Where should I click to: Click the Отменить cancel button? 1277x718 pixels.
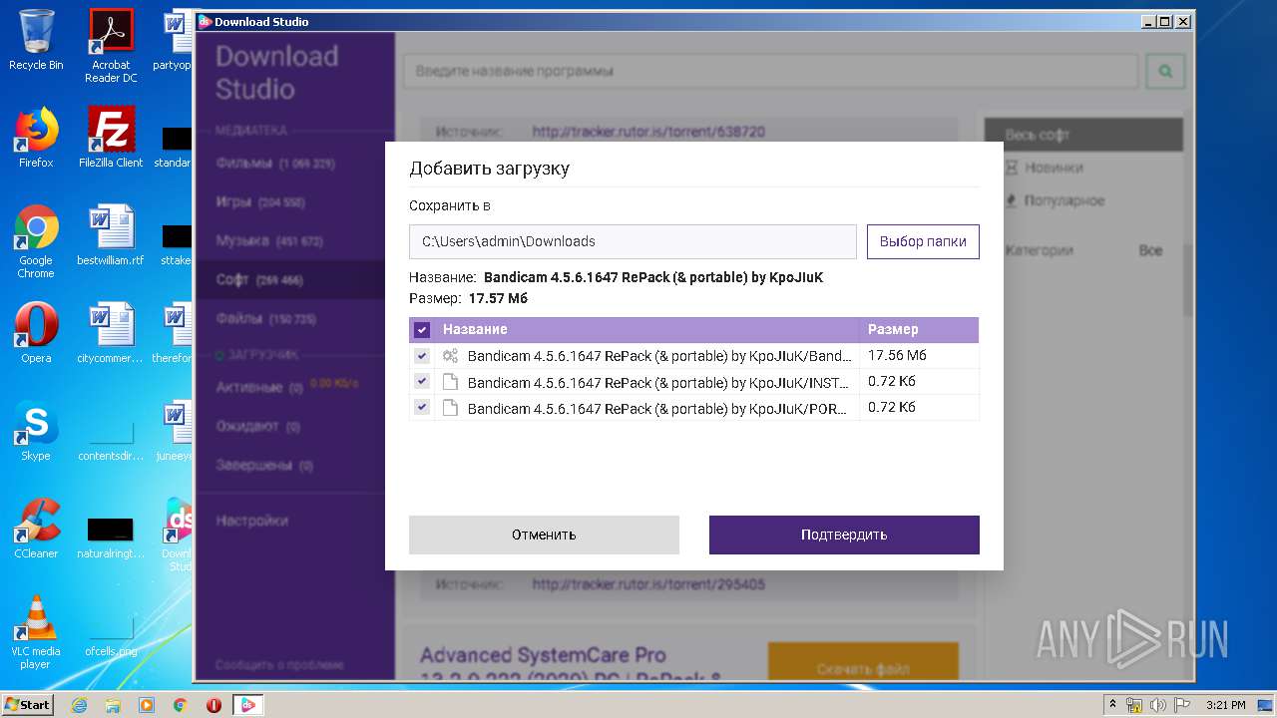[x=544, y=535]
